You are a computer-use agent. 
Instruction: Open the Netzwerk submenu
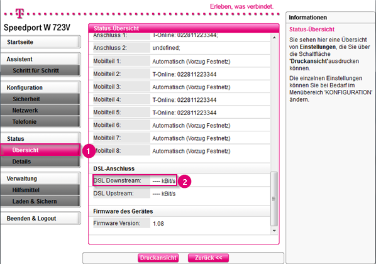pyautogui.click(x=40, y=110)
